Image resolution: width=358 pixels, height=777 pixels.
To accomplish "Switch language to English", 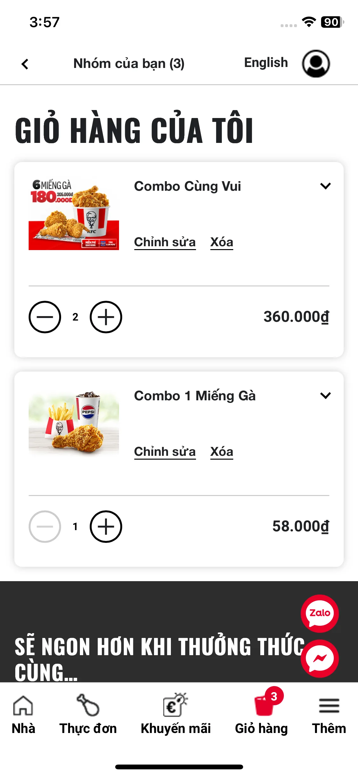I will tap(266, 63).
